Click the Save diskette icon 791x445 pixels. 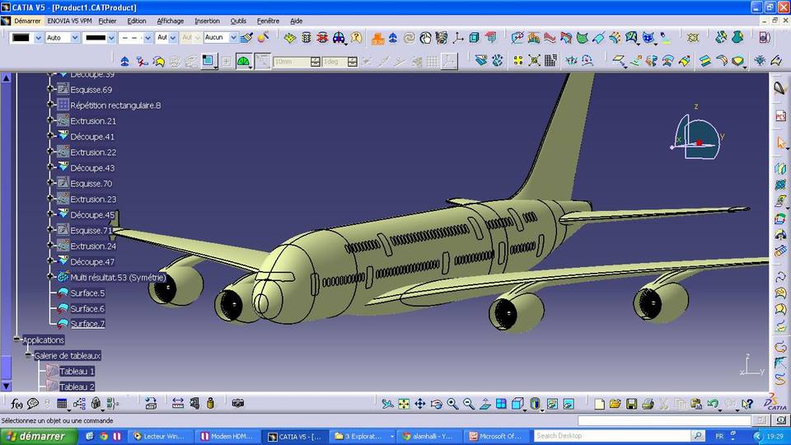[631, 404]
